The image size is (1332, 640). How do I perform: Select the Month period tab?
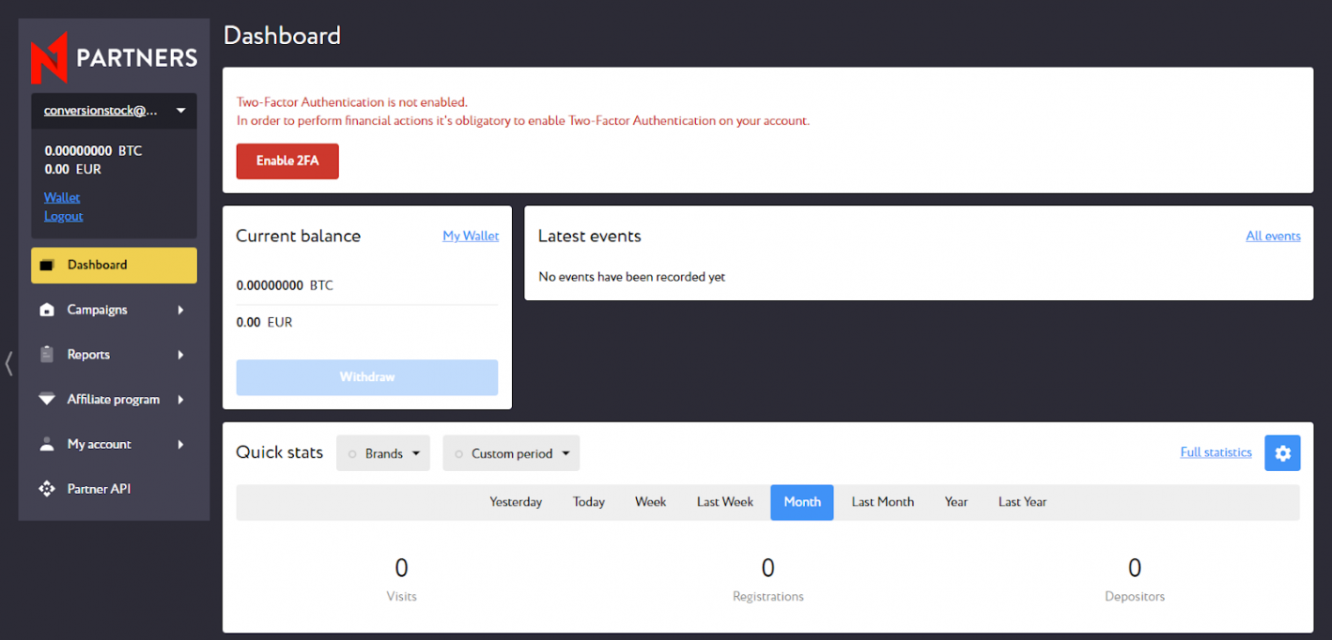802,502
